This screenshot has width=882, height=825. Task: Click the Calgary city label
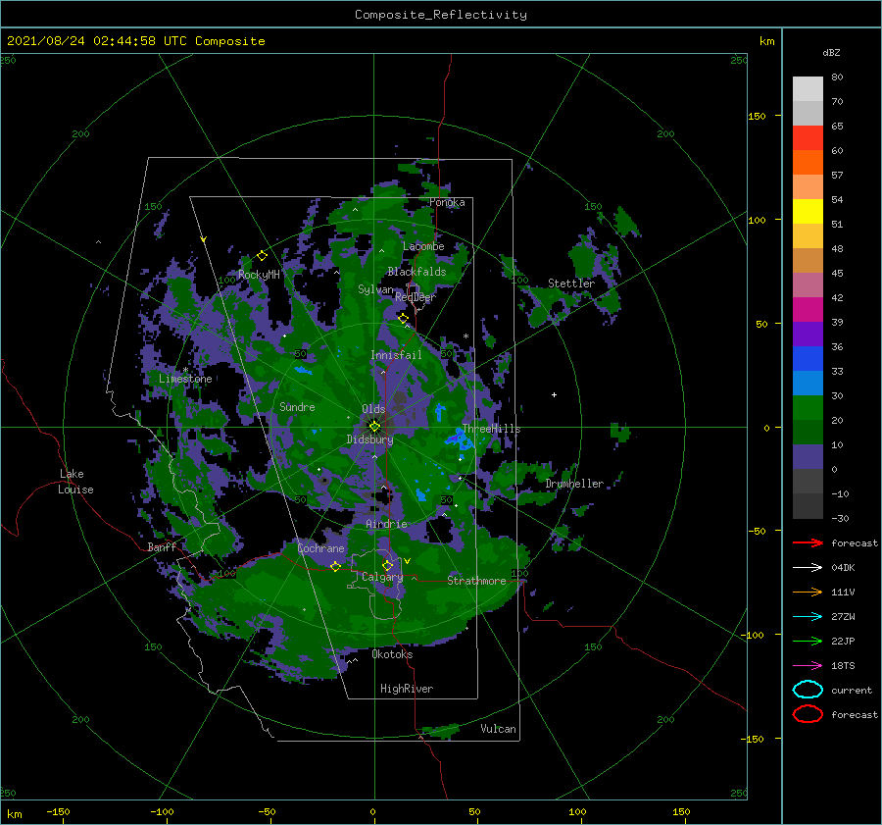(x=382, y=577)
